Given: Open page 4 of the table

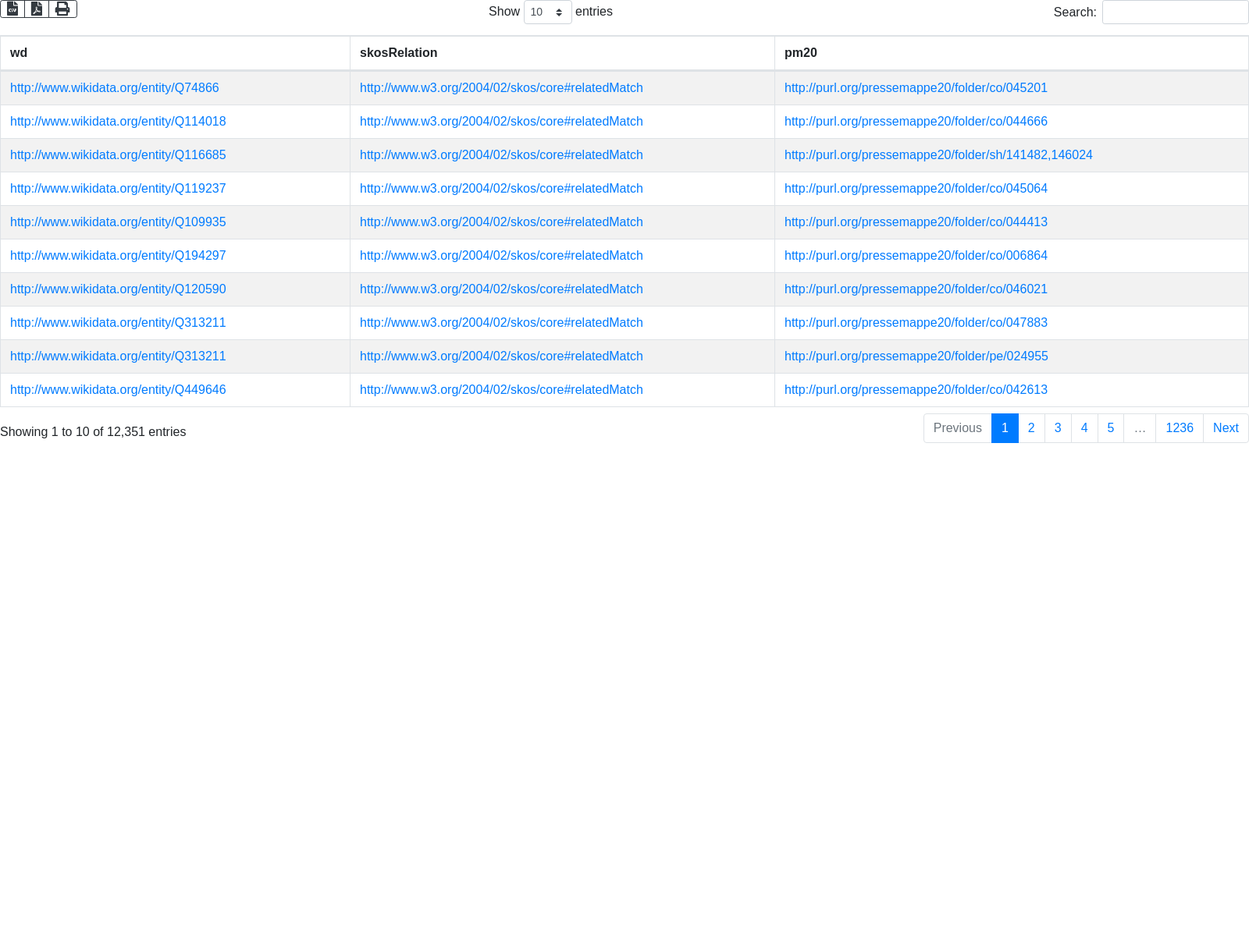Looking at the screenshot, I should coord(1084,428).
